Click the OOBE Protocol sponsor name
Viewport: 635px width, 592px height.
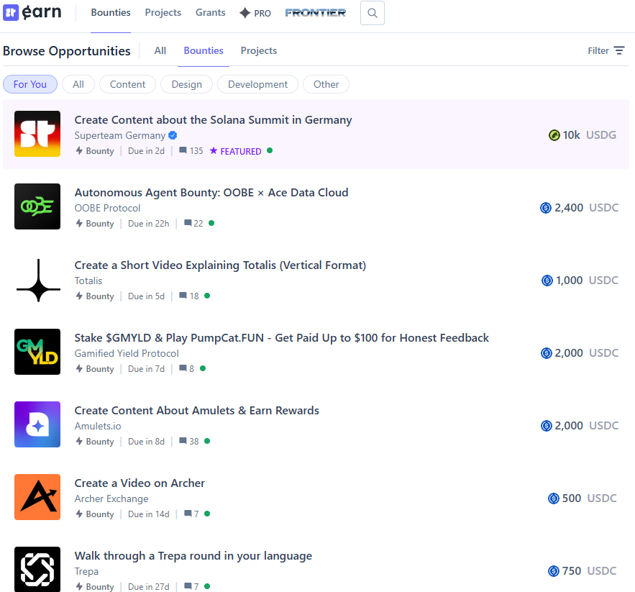107,208
